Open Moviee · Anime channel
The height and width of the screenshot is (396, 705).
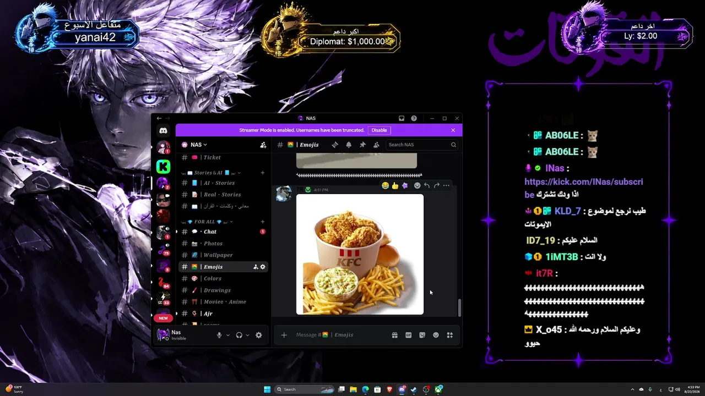click(224, 301)
